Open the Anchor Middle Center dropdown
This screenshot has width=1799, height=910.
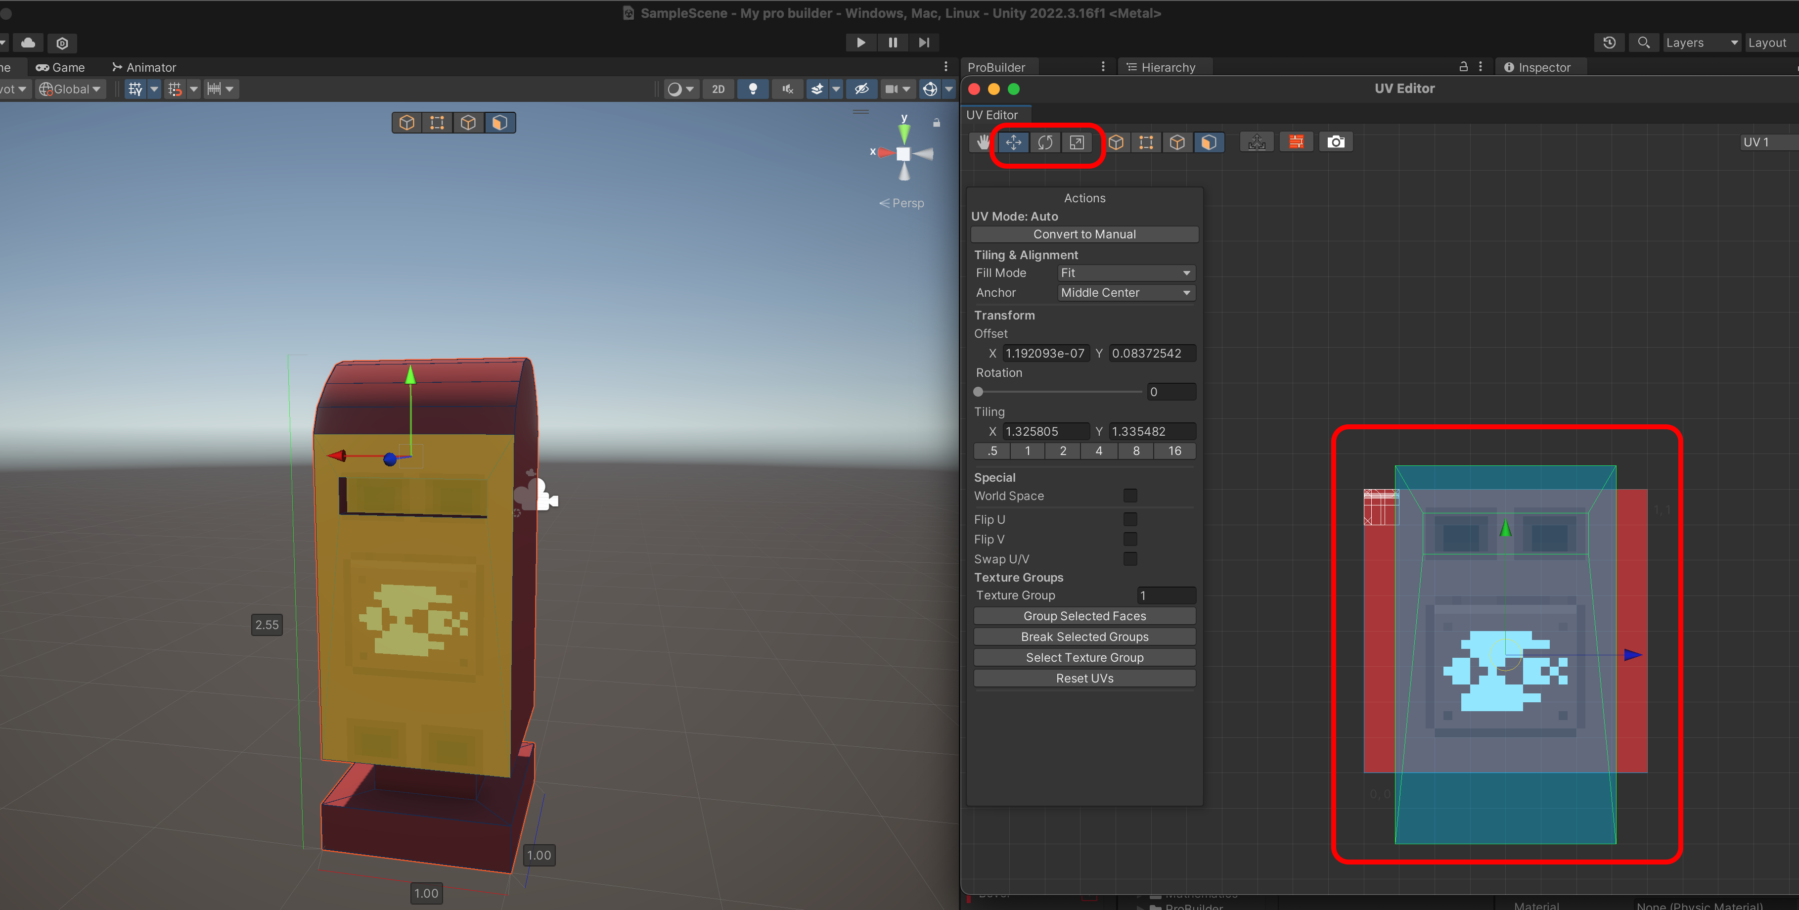(1126, 293)
